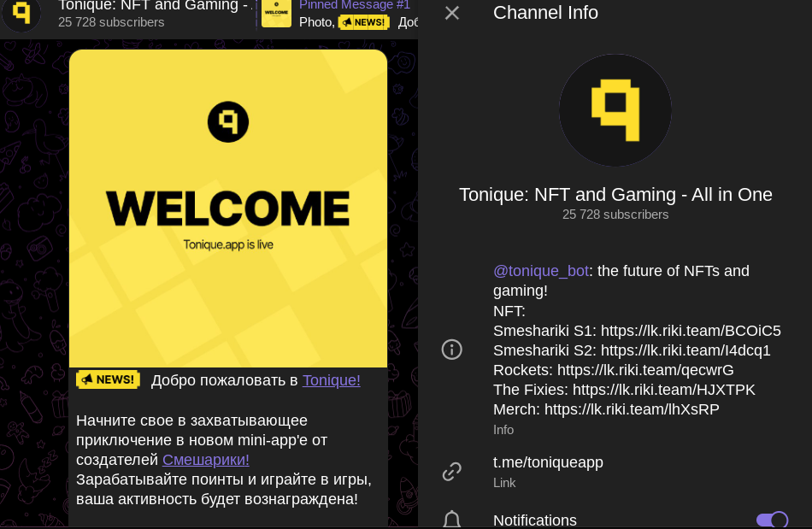Open the Merch URL in description

pyautogui.click(x=632, y=409)
